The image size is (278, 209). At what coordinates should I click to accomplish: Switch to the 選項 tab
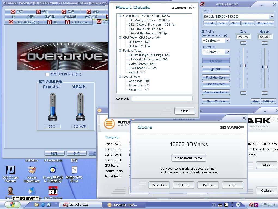point(68,12)
